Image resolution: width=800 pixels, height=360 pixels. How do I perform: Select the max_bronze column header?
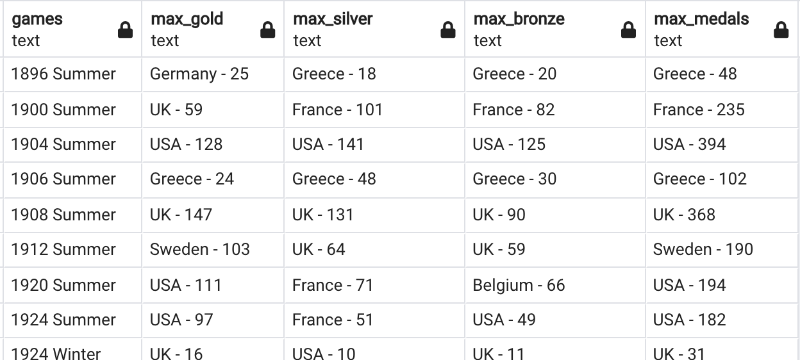[555, 29]
